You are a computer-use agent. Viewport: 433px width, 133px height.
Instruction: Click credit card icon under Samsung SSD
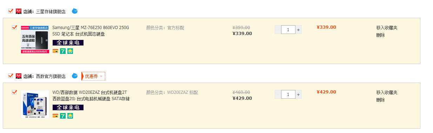click(x=55, y=51)
